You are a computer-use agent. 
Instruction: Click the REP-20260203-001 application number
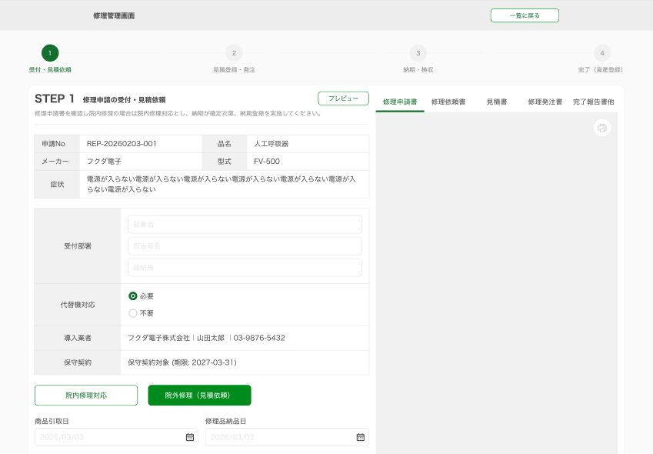122,144
